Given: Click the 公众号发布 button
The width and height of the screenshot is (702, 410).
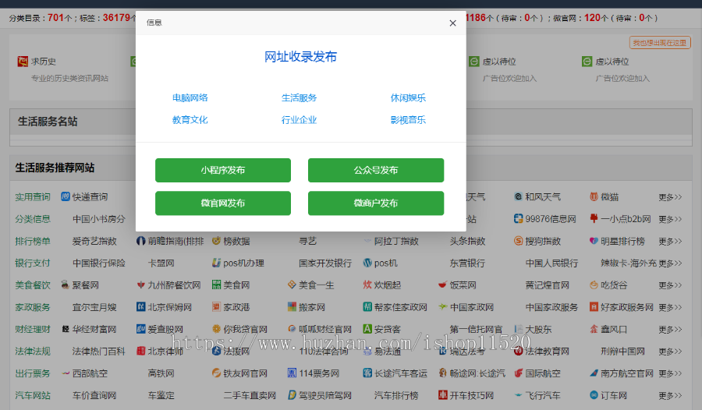Looking at the screenshot, I should (x=376, y=170).
